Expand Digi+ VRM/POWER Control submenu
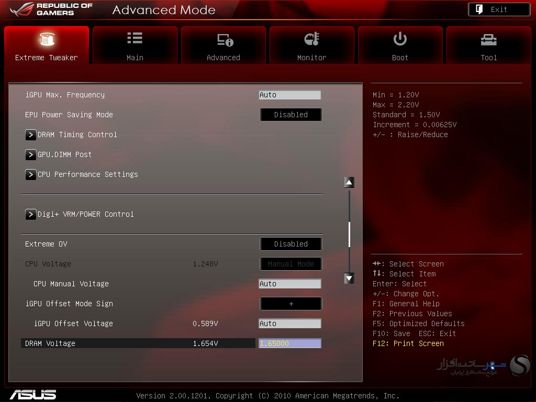This screenshot has height=402, width=536. (x=80, y=214)
